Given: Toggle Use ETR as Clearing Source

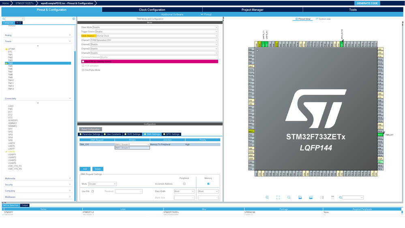Looking at the screenshot, I should (x=83, y=62).
